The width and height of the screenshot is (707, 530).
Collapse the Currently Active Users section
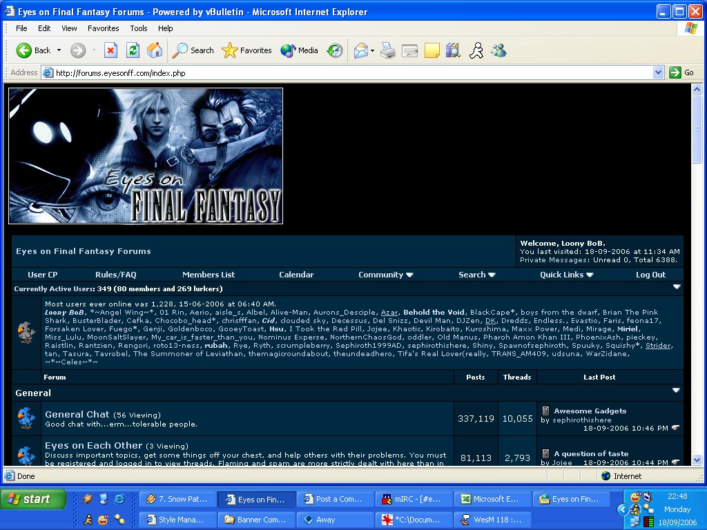coord(677,286)
